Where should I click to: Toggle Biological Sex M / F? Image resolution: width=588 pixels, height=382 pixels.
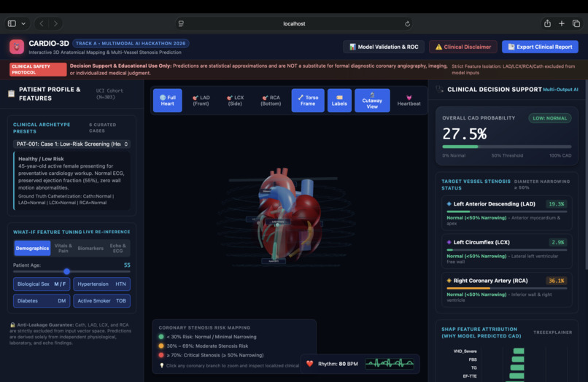coord(42,284)
